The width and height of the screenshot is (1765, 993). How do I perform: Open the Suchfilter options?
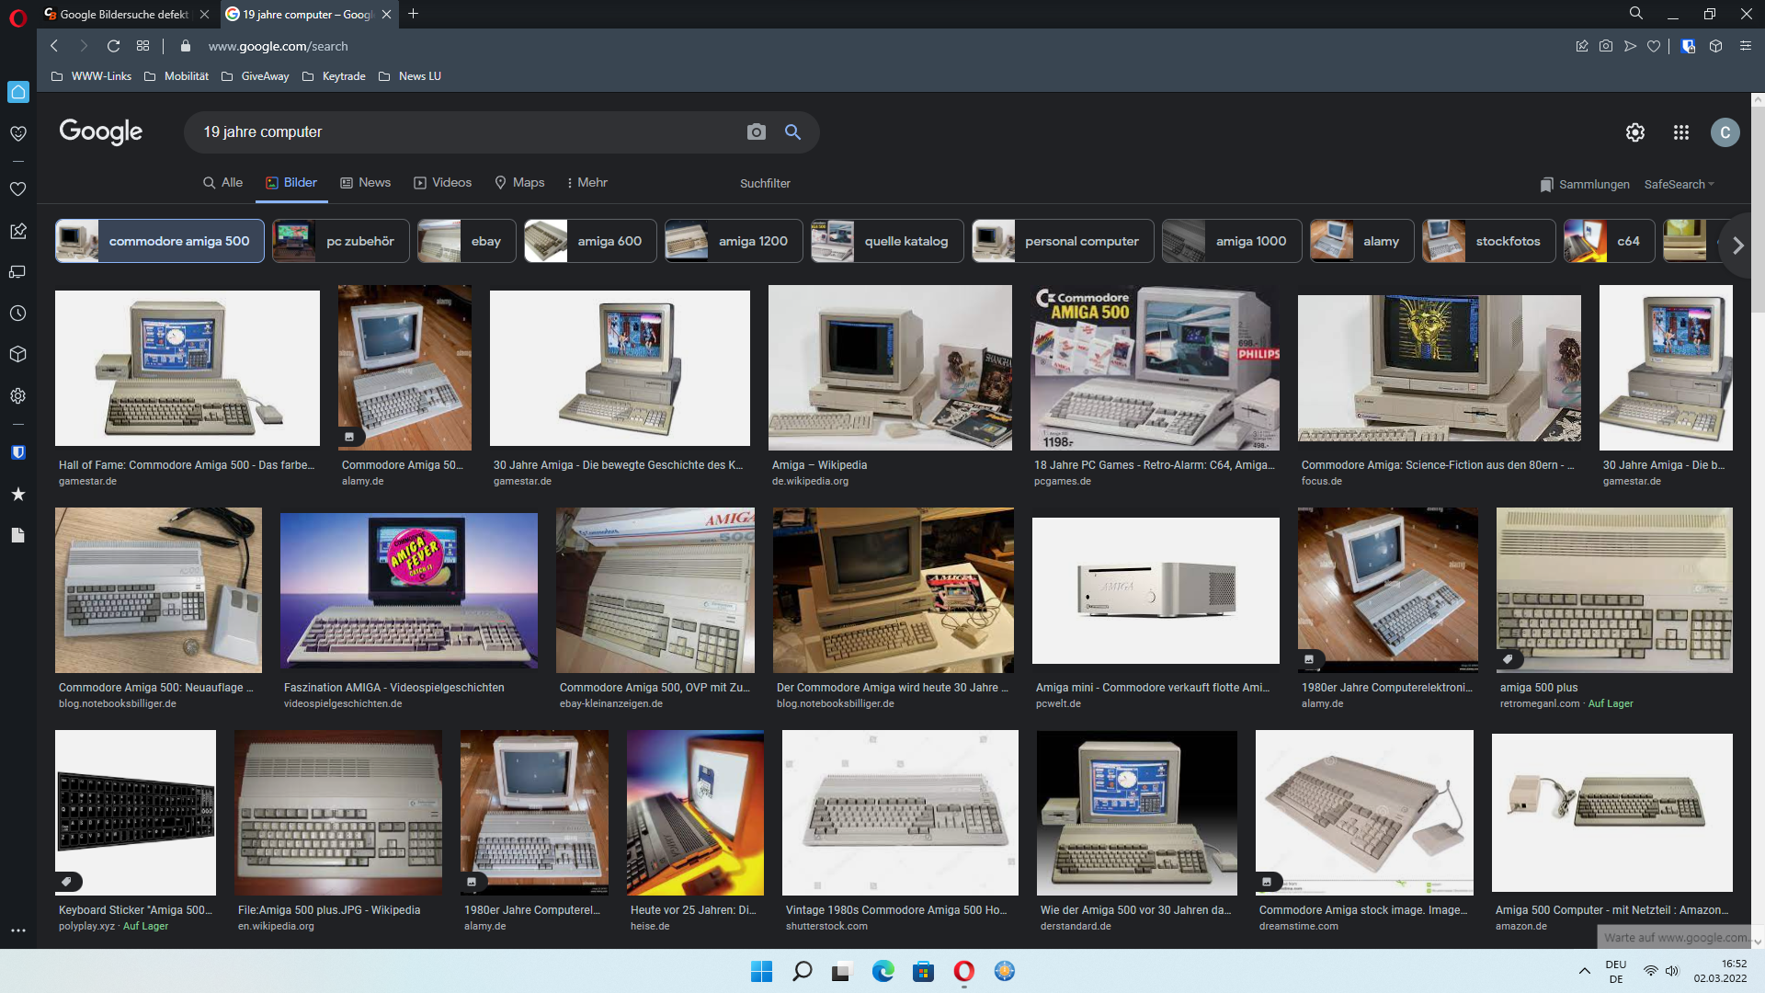pos(765,184)
